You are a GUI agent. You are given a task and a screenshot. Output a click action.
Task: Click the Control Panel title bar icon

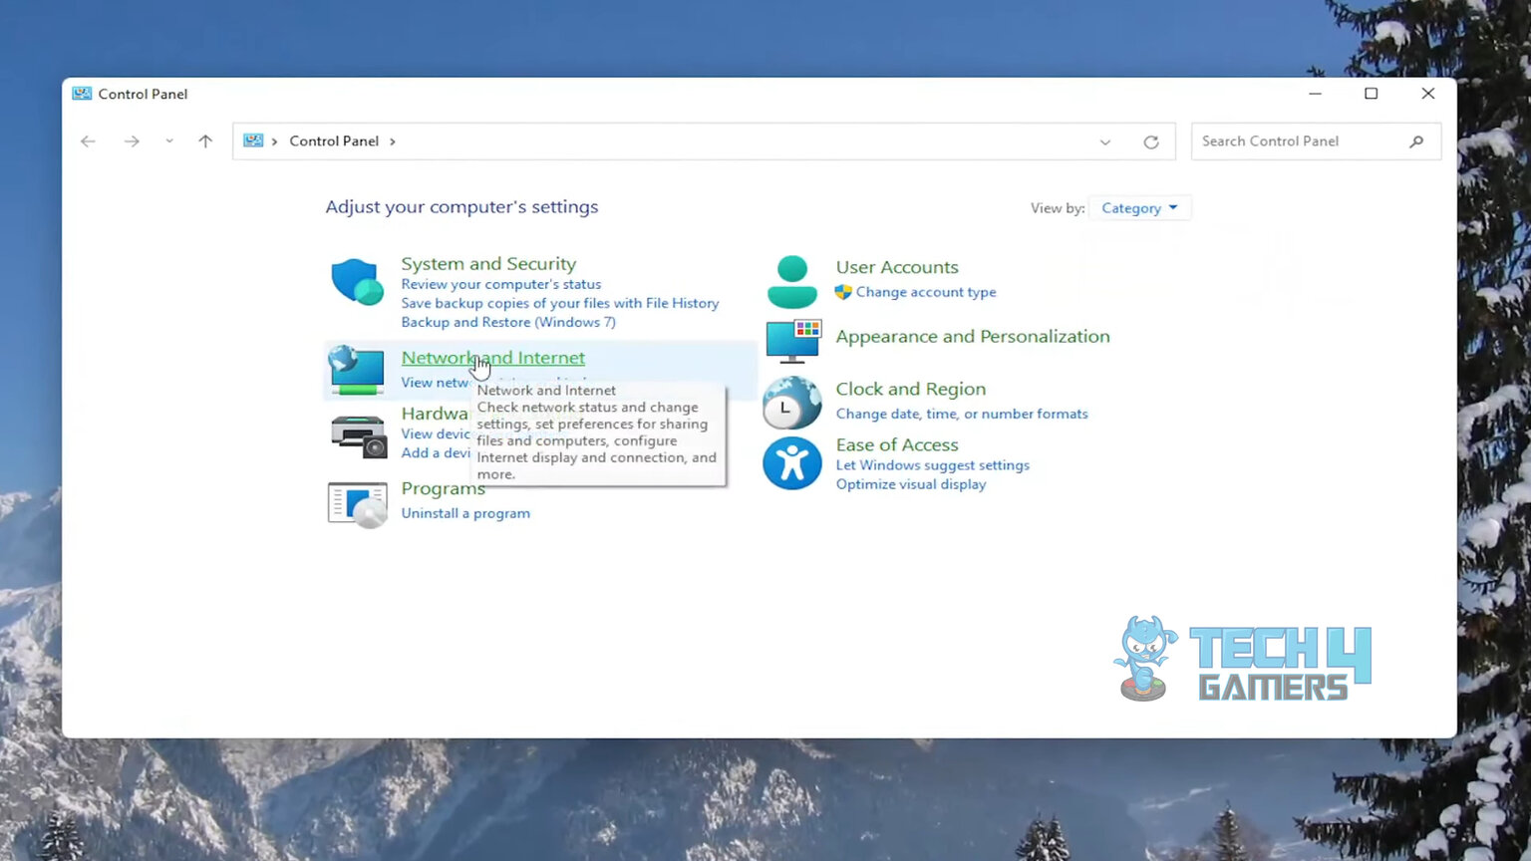[82, 94]
